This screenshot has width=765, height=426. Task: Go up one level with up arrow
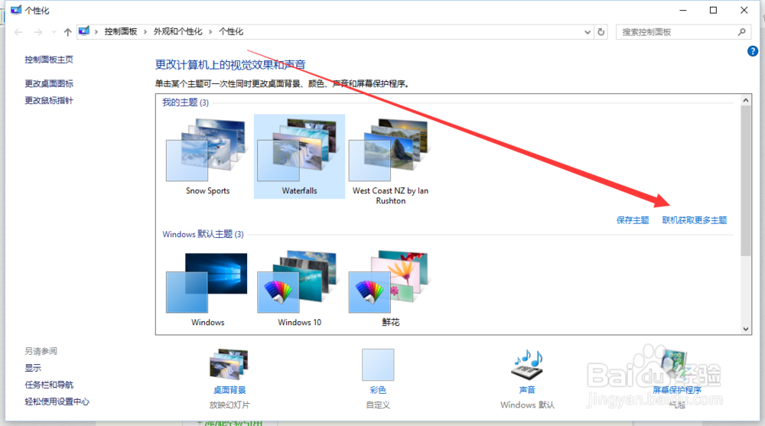(x=67, y=32)
